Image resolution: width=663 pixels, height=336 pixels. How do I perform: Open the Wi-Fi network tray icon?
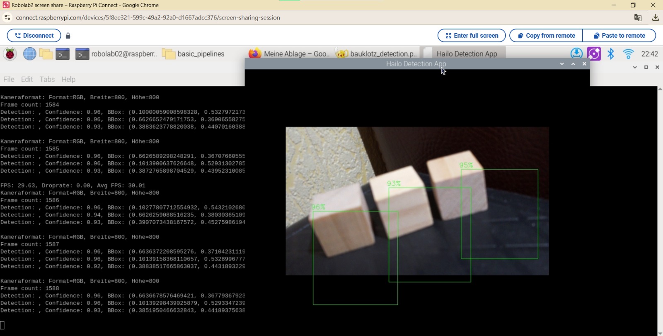[628, 54]
